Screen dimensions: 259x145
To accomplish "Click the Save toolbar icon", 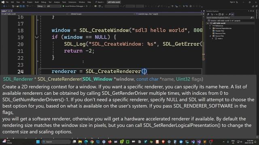I will pos(21,6).
